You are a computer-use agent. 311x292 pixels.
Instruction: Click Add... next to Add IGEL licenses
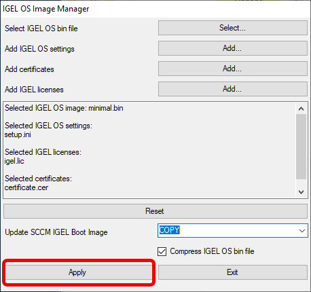pos(233,89)
